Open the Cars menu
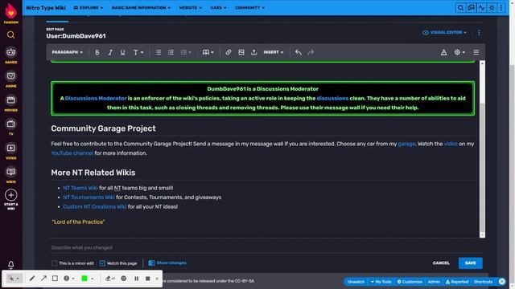This screenshot has height=289, width=515. click(218, 8)
